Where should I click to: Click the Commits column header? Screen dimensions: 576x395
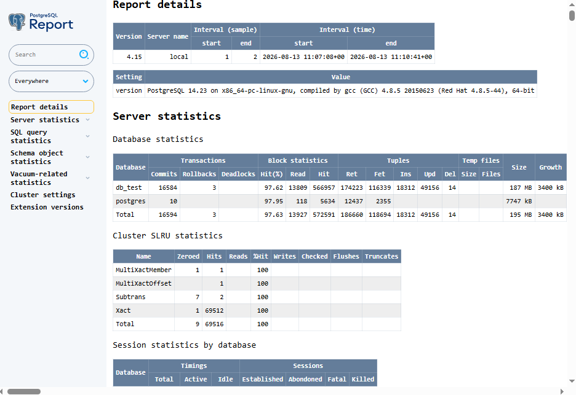(x=164, y=174)
